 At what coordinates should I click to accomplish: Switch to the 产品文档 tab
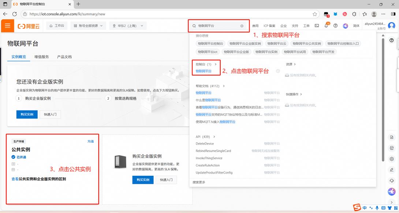click(64, 57)
